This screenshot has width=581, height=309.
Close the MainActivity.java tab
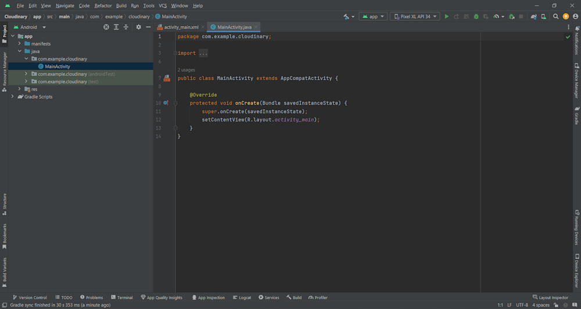pyautogui.click(x=256, y=27)
